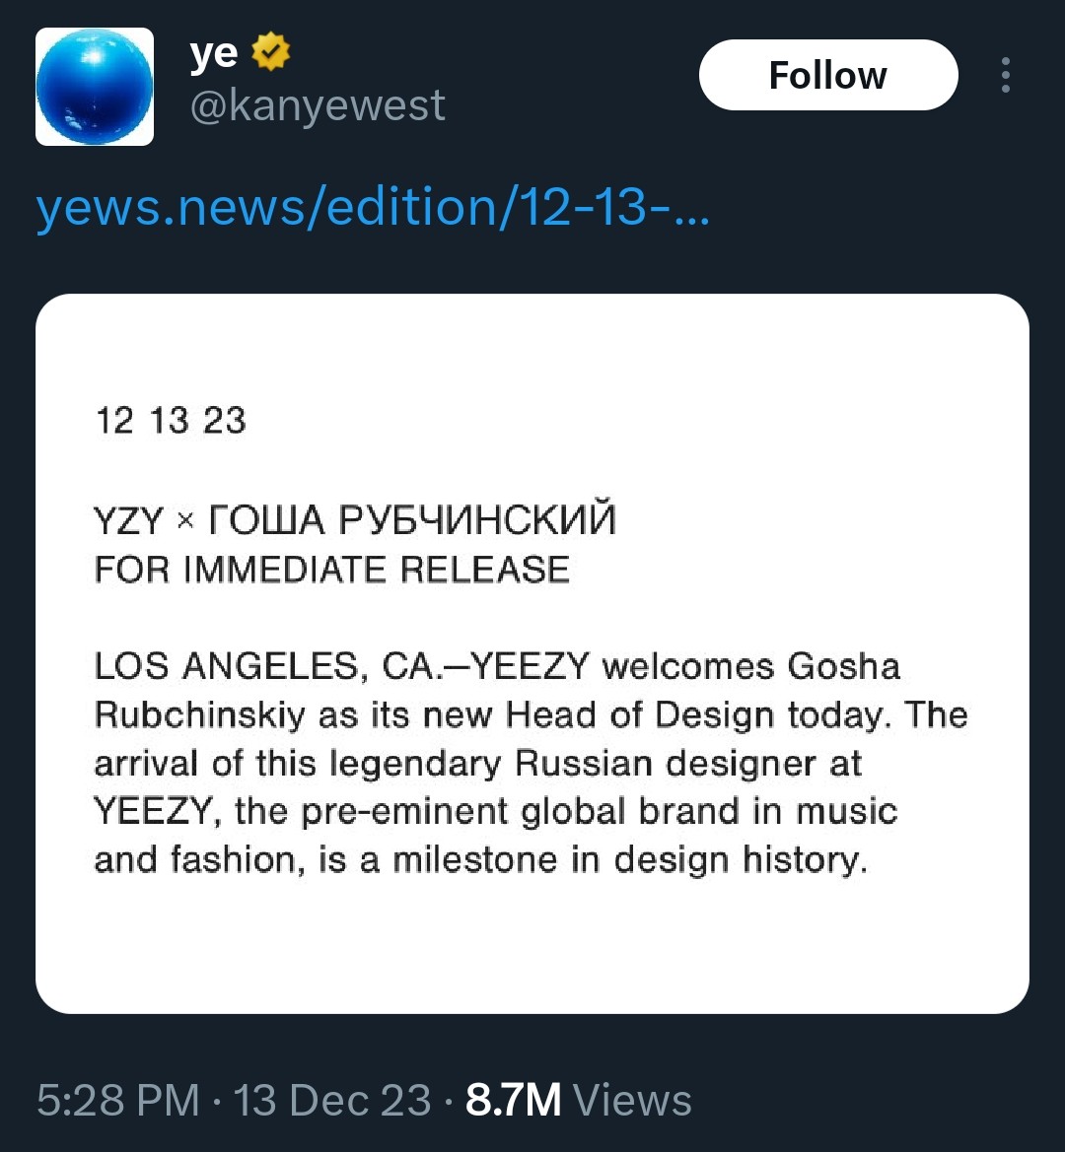The height and width of the screenshot is (1152, 1065).
Task: Click the 5:28 PM timestamp
Action: [x=117, y=1100]
